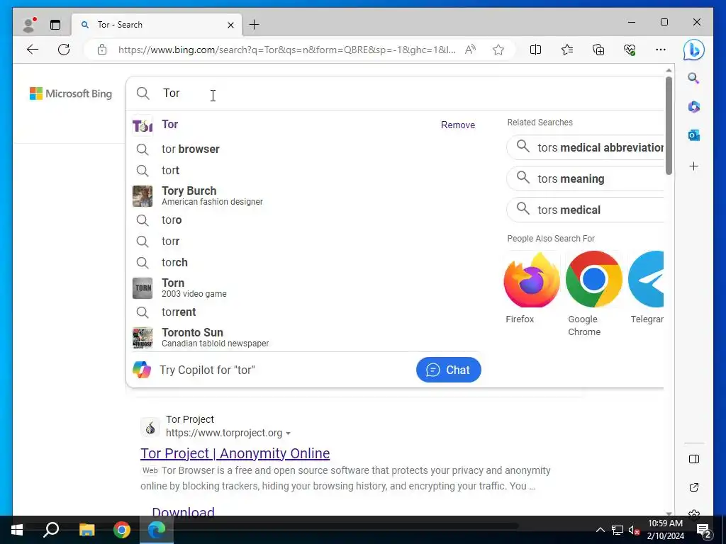The height and width of the screenshot is (544, 726).
Task: Open the Favorites list icon
Action: click(x=566, y=50)
